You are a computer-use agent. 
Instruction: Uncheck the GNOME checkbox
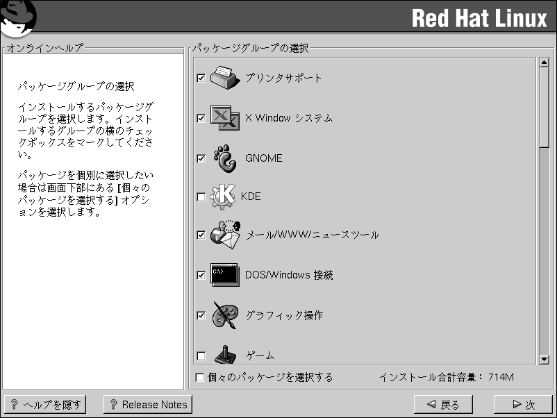click(201, 158)
